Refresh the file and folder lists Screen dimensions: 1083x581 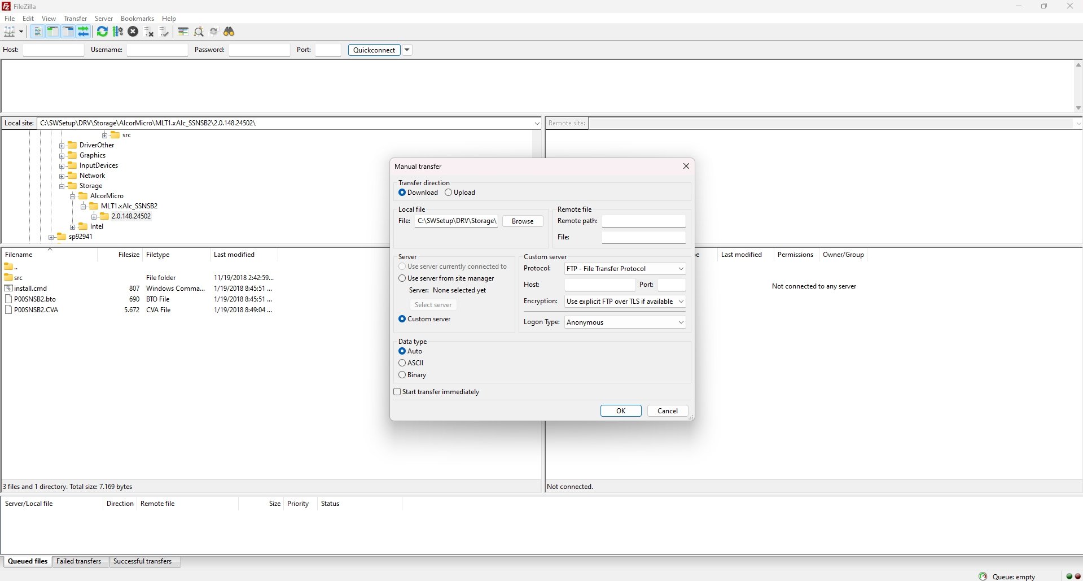coord(102,32)
